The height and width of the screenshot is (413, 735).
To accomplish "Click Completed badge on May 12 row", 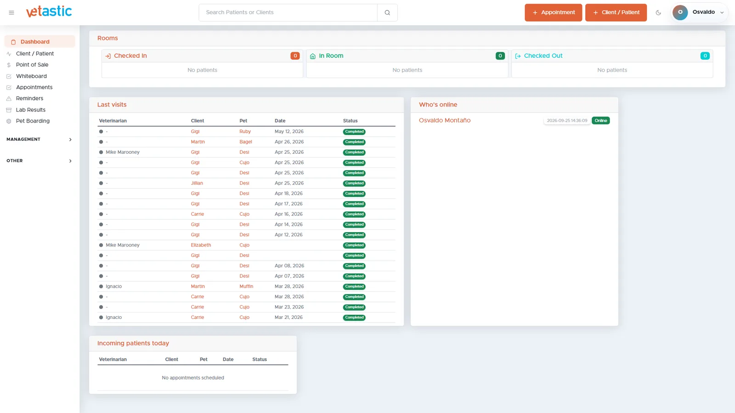I will coord(354,132).
